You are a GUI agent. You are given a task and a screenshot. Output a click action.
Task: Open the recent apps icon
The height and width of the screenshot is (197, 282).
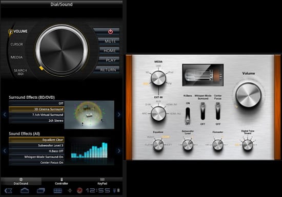[41, 190]
